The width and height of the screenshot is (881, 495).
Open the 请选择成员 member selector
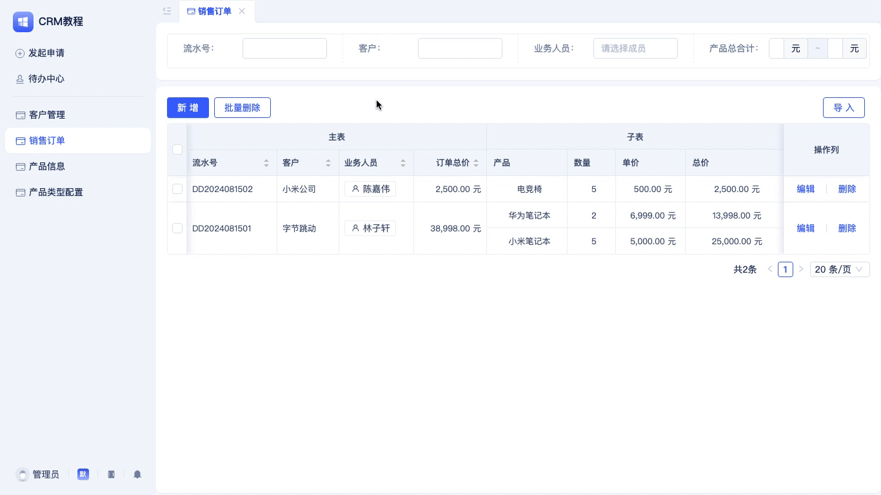click(635, 48)
